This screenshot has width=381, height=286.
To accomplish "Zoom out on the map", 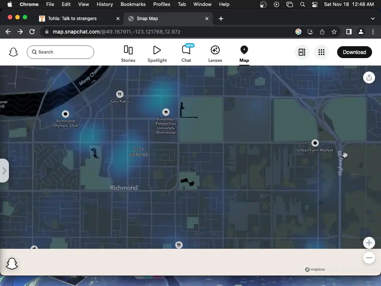I will tap(369, 258).
